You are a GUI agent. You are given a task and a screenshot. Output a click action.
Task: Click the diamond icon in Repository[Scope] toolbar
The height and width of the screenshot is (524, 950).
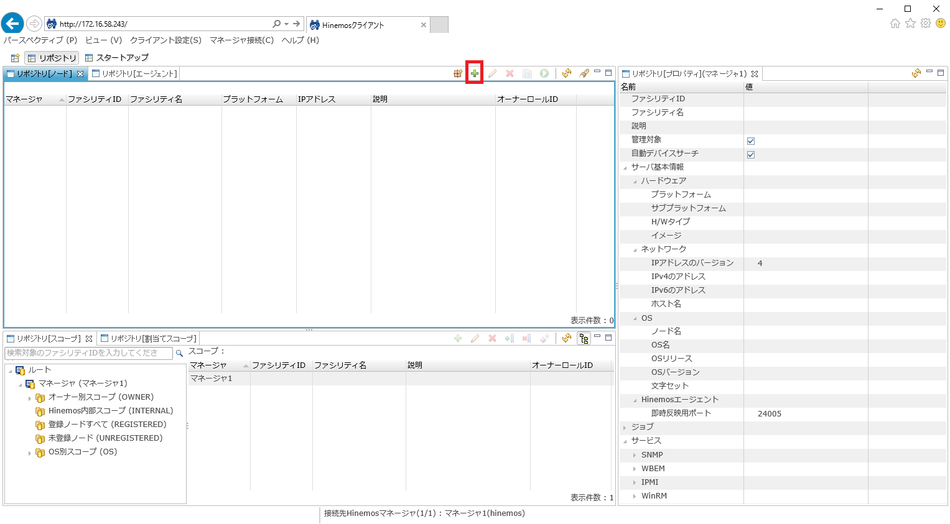point(544,338)
